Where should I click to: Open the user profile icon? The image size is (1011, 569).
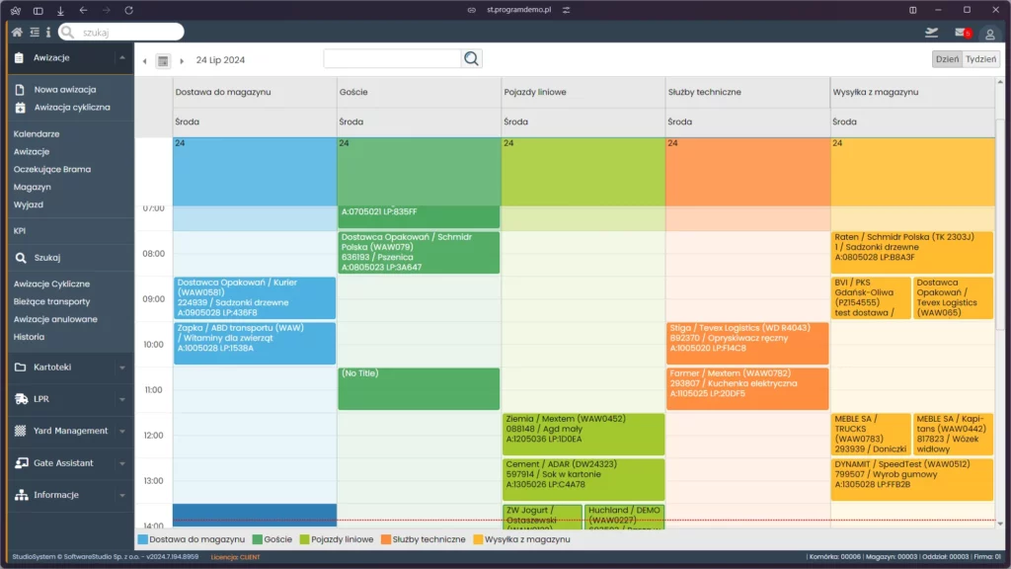click(989, 34)
